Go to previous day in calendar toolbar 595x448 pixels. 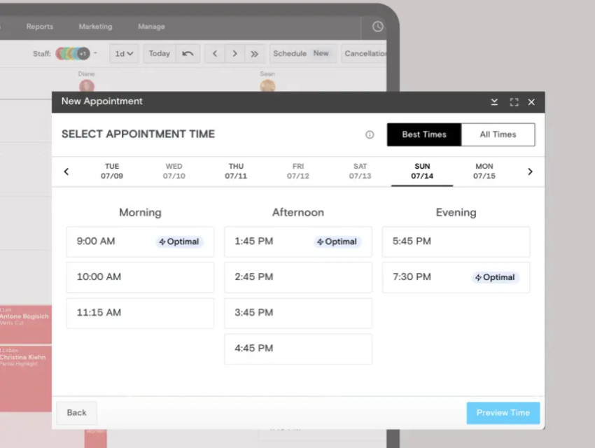pyautogui.click(x=215, y=54)
